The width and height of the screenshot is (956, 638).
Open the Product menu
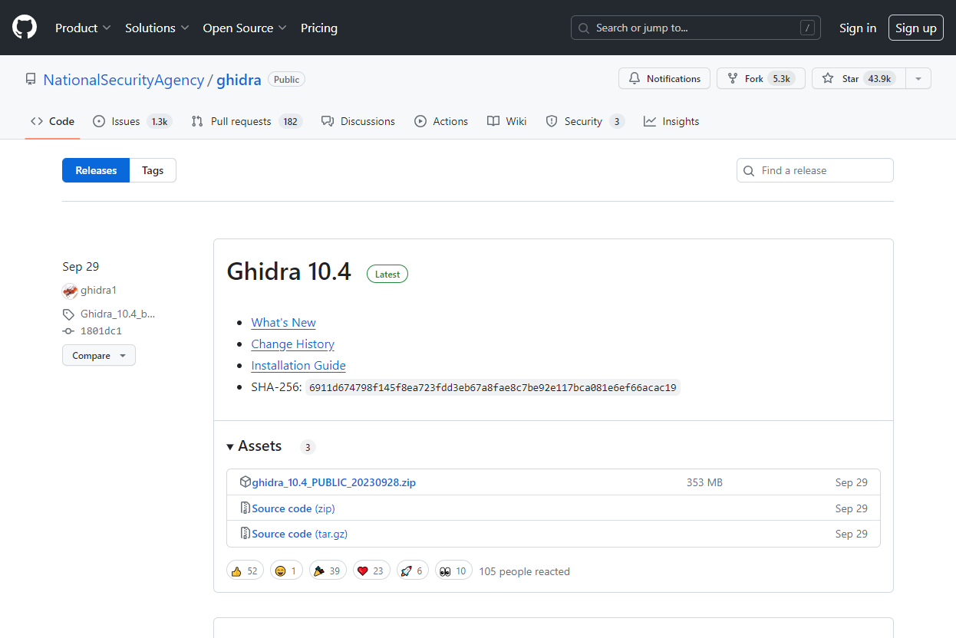click(x=83, y=28)
